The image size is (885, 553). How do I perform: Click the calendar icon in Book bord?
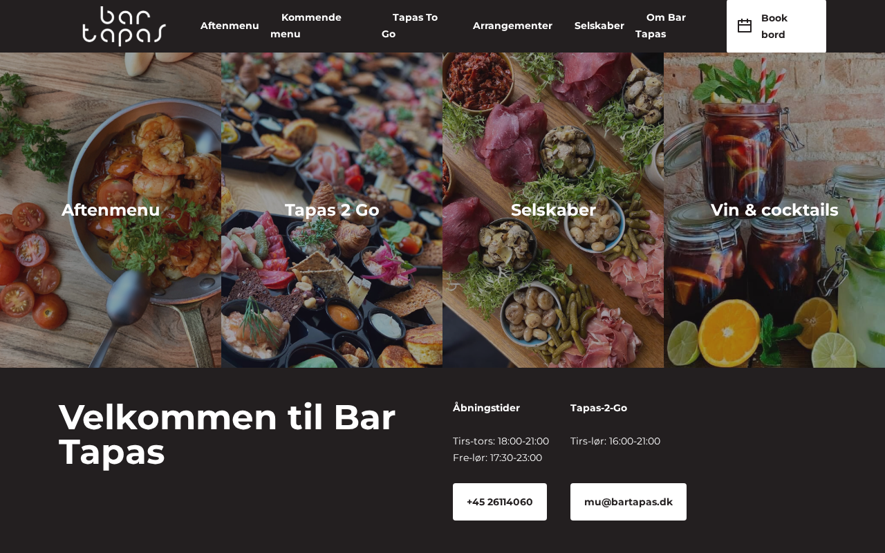click(x=745, y=26)
